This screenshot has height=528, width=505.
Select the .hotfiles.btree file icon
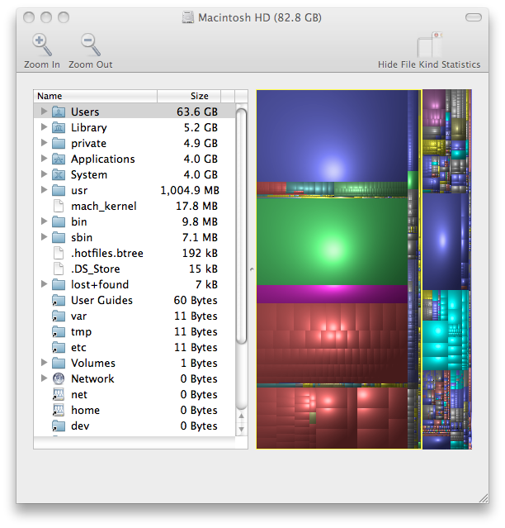pos(59,253)
